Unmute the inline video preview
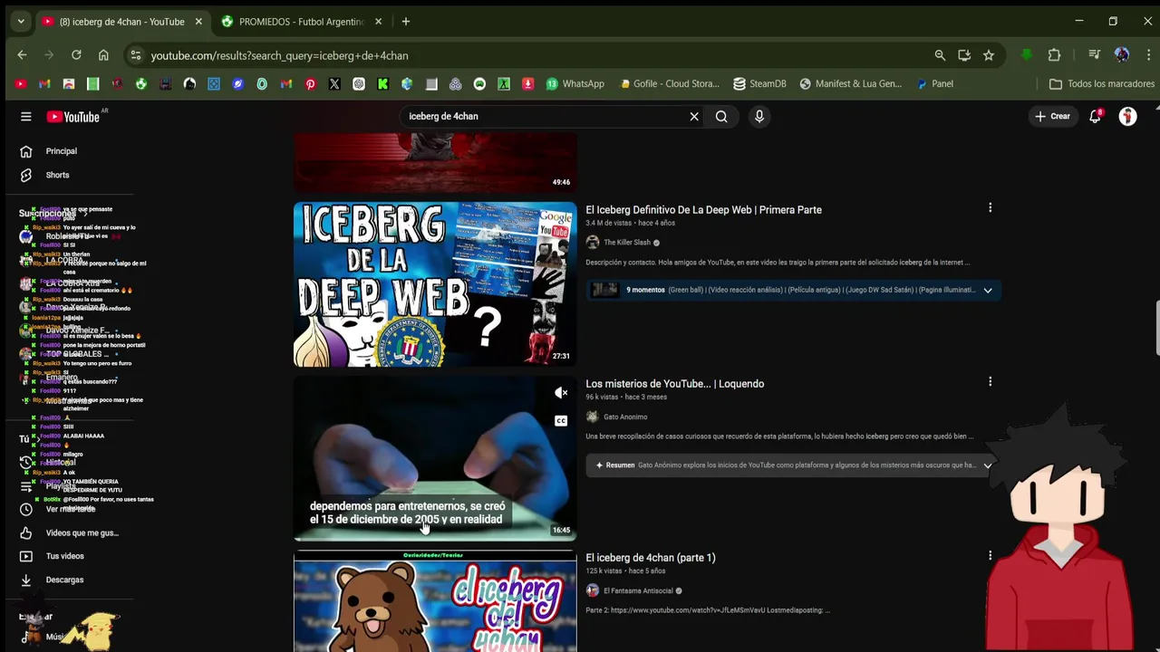Viewport: 1160px width, 652px height. click(x=561, y=392)
